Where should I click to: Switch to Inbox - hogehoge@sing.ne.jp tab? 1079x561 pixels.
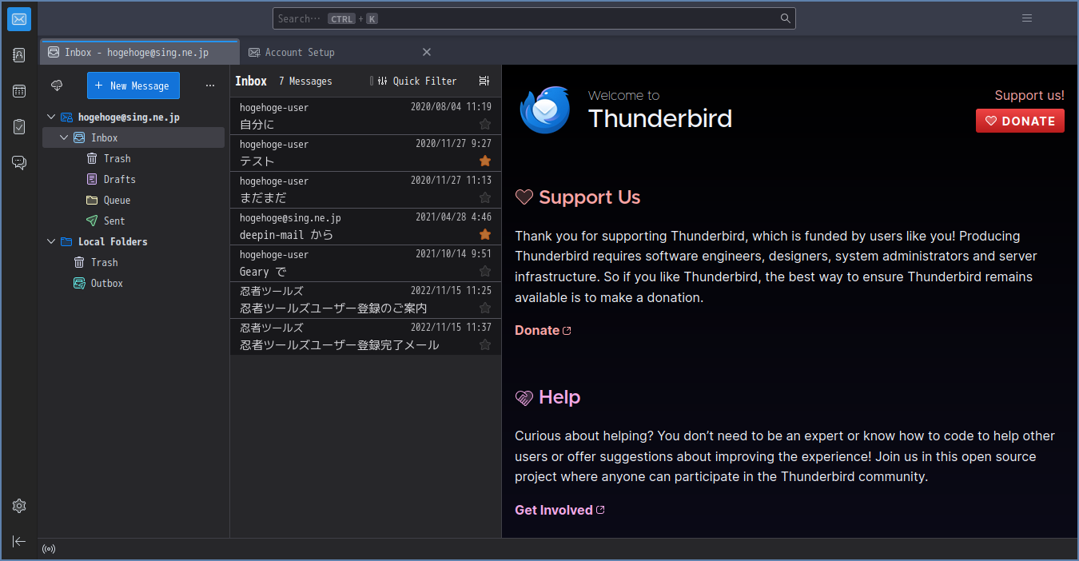[x=139, y=52]
